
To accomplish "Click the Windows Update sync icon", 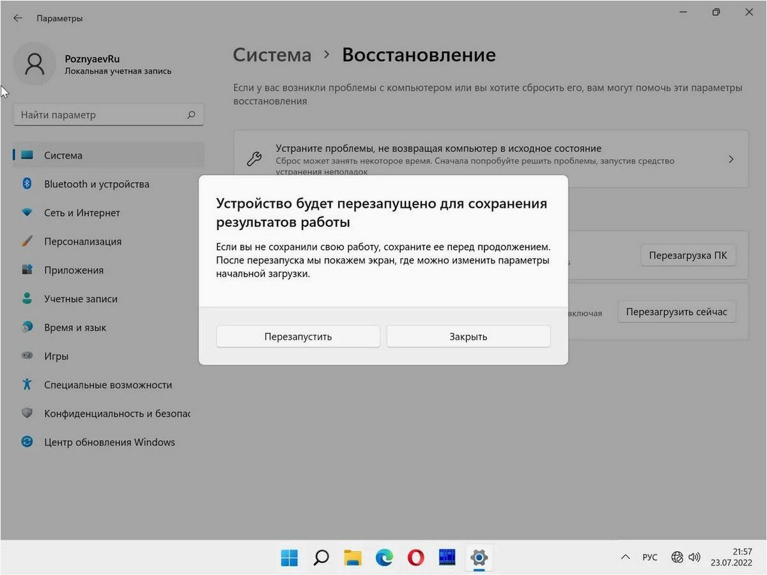I will [x=27, y=442].
